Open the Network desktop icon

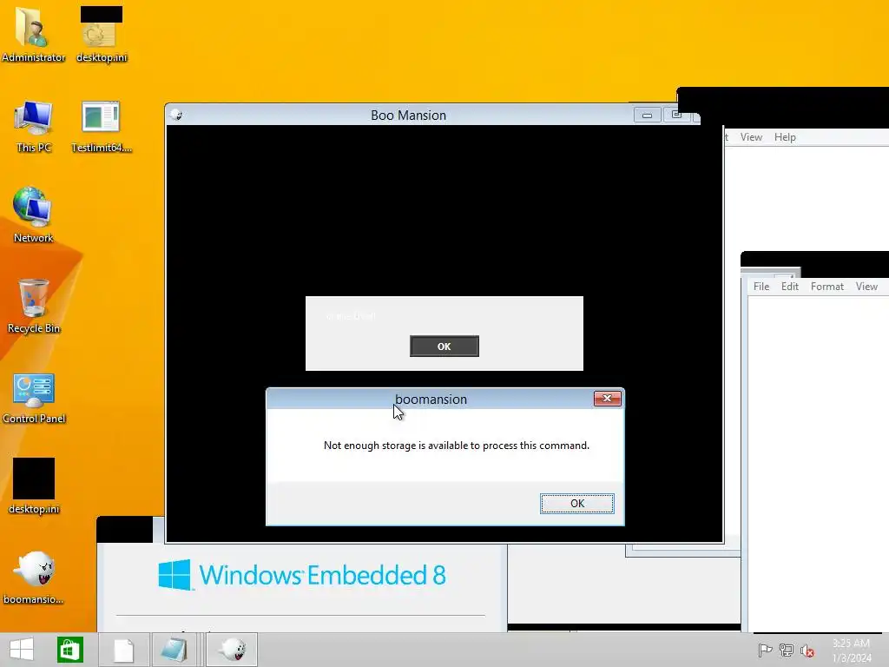pos(33,215)
